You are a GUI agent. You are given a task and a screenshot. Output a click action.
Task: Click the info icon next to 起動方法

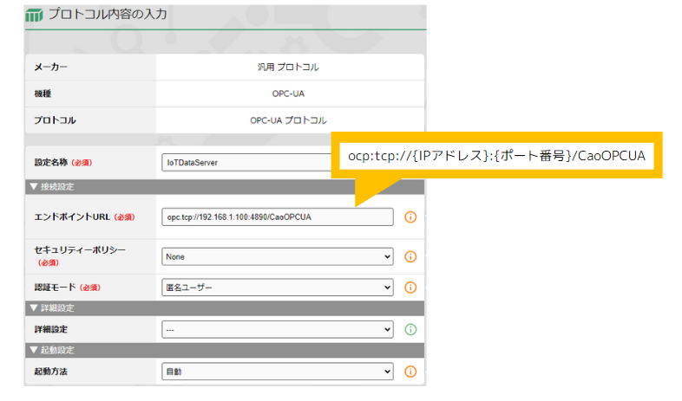pyautogui.click(x=410, y=372)
